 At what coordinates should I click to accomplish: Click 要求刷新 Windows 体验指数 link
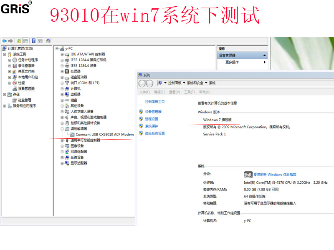[275, 175]
